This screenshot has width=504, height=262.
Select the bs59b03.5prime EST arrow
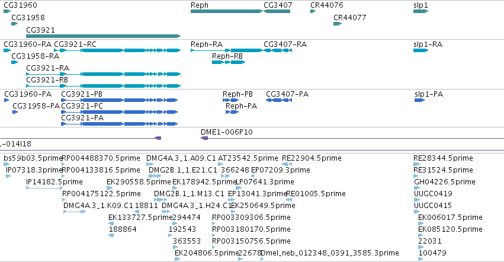[x=7, y=164]
